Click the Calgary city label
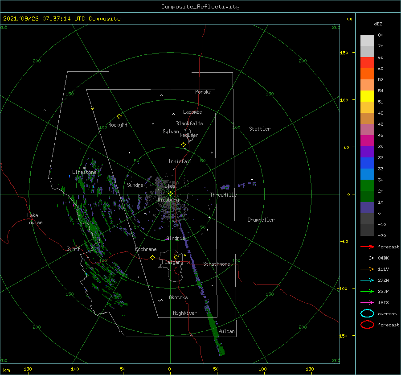Viewport: 401px width, 375px height. pyautogui.click(x=174, y=262)
